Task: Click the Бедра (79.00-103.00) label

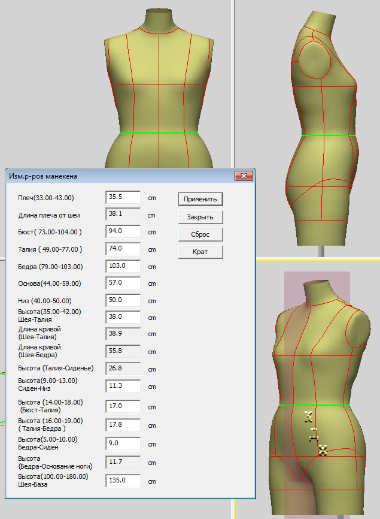Action: pyautogui.click(x=50, y=267)
